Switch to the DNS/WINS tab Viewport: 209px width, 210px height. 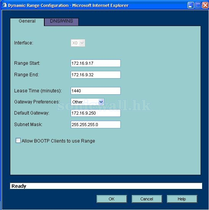coord(62,21)
